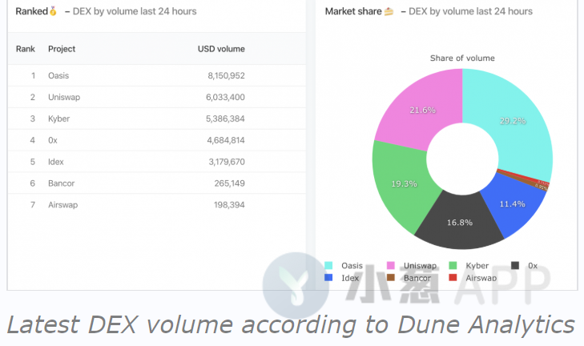The width and height of the screenshot is (584, 346).
Task: Click the Project column header
Action: [62, 49]
